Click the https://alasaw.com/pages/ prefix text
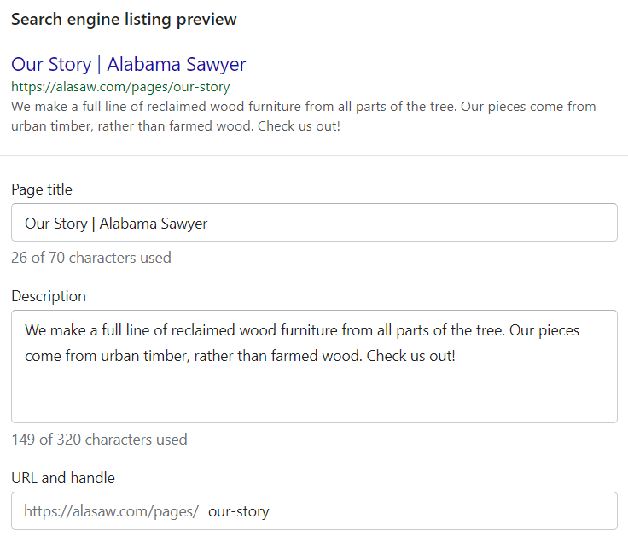628x536 pixels. coord(111,511)
